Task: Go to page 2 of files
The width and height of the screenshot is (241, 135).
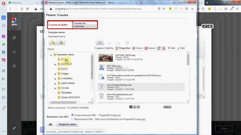Action: tap(134, 107)
